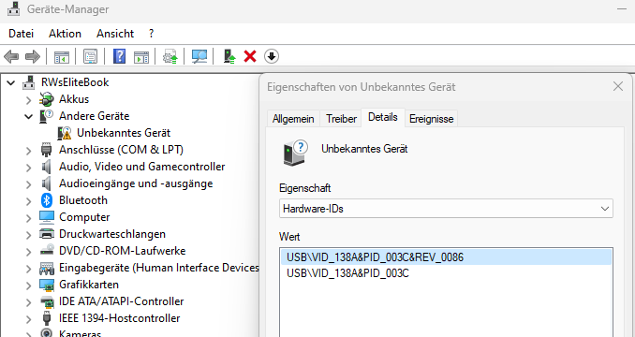Click the black down-arrow disable device icon
The height and width of the screenshot is (337, 635).
pos(272,56)
